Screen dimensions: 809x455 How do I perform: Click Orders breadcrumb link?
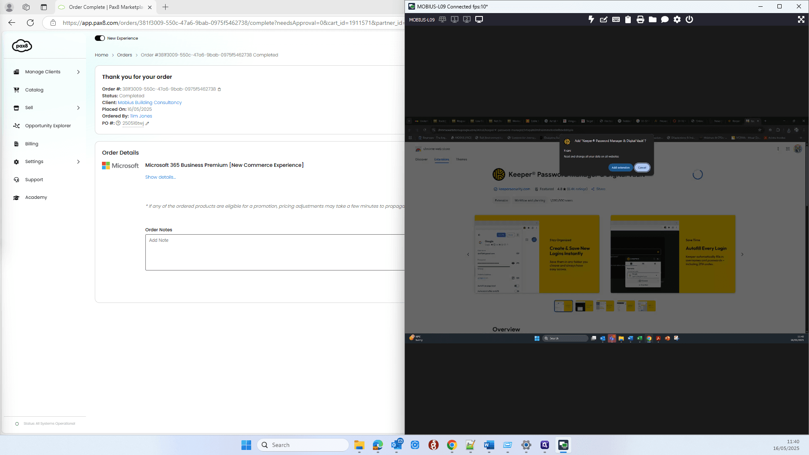click(x=124, y=55)
